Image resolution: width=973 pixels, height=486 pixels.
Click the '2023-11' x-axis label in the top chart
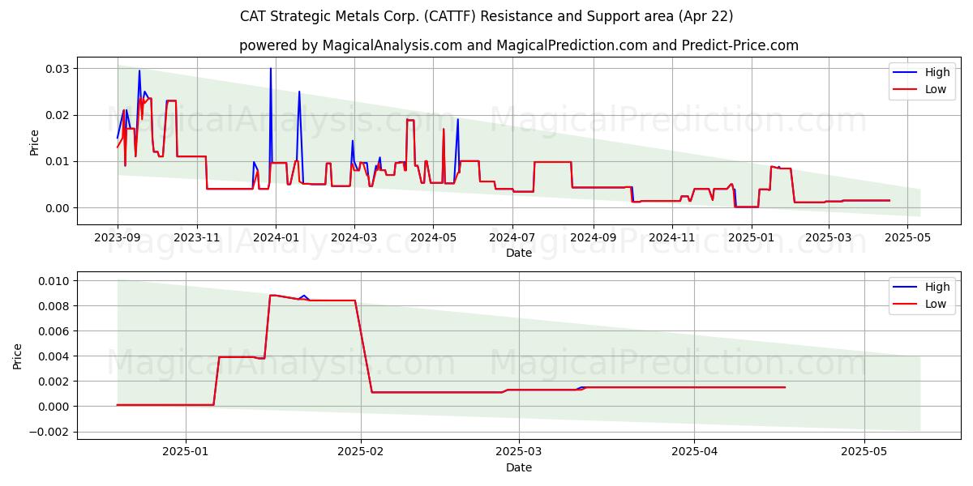[197, 238]
